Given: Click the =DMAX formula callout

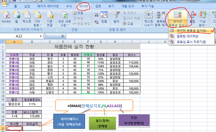Looking at the screenshot, I should [x=94, y=106].
